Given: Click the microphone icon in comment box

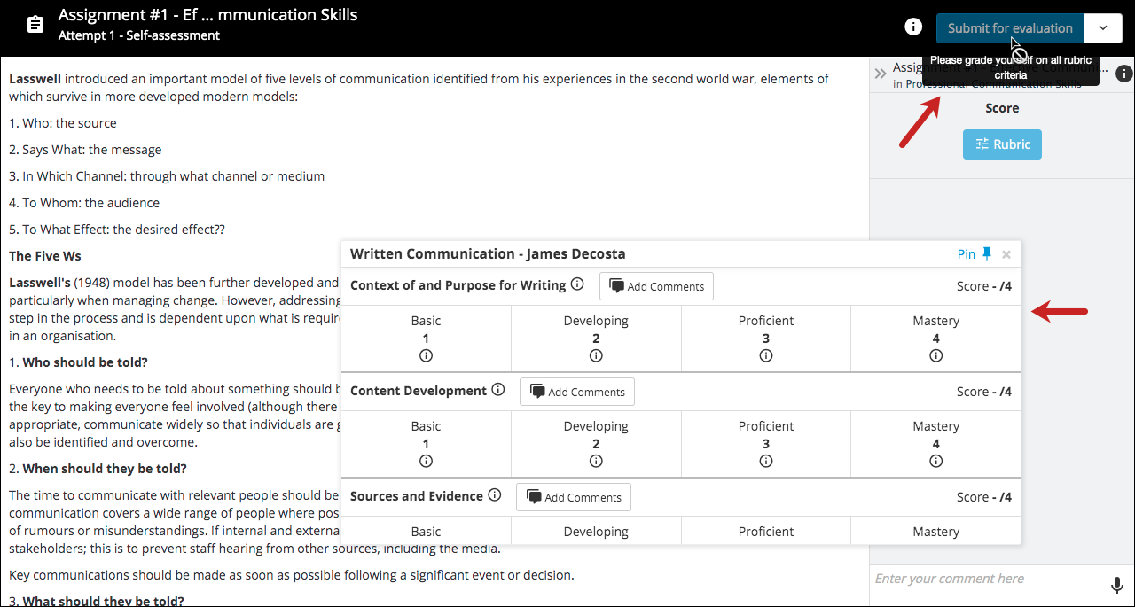Looking at the screenshot, I should point(1117,585).
